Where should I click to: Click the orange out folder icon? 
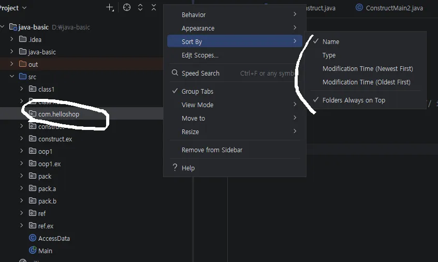click(22, 64)
